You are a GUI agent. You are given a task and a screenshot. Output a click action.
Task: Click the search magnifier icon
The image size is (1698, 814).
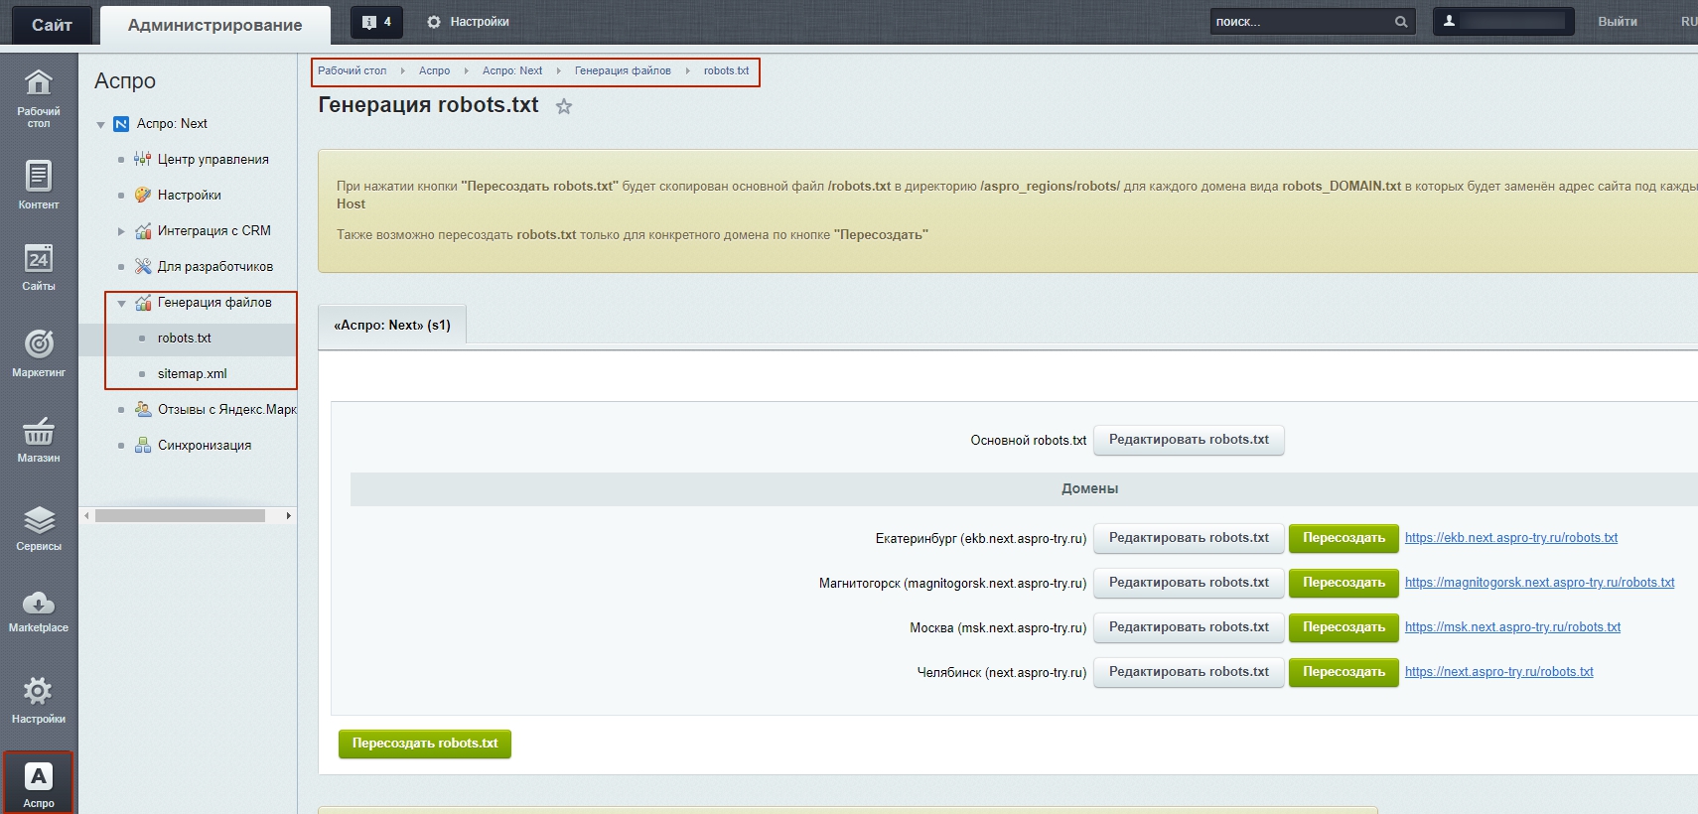point(1401,22)
